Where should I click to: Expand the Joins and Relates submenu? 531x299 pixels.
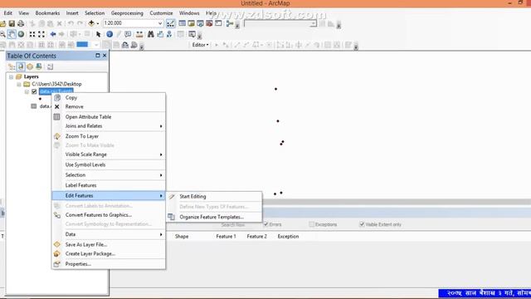click(x=109, y=126)
